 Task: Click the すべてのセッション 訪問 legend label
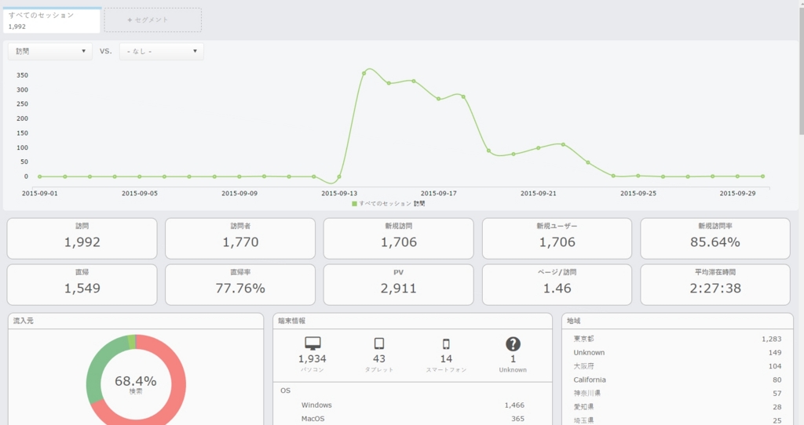[x=392, y=204]
